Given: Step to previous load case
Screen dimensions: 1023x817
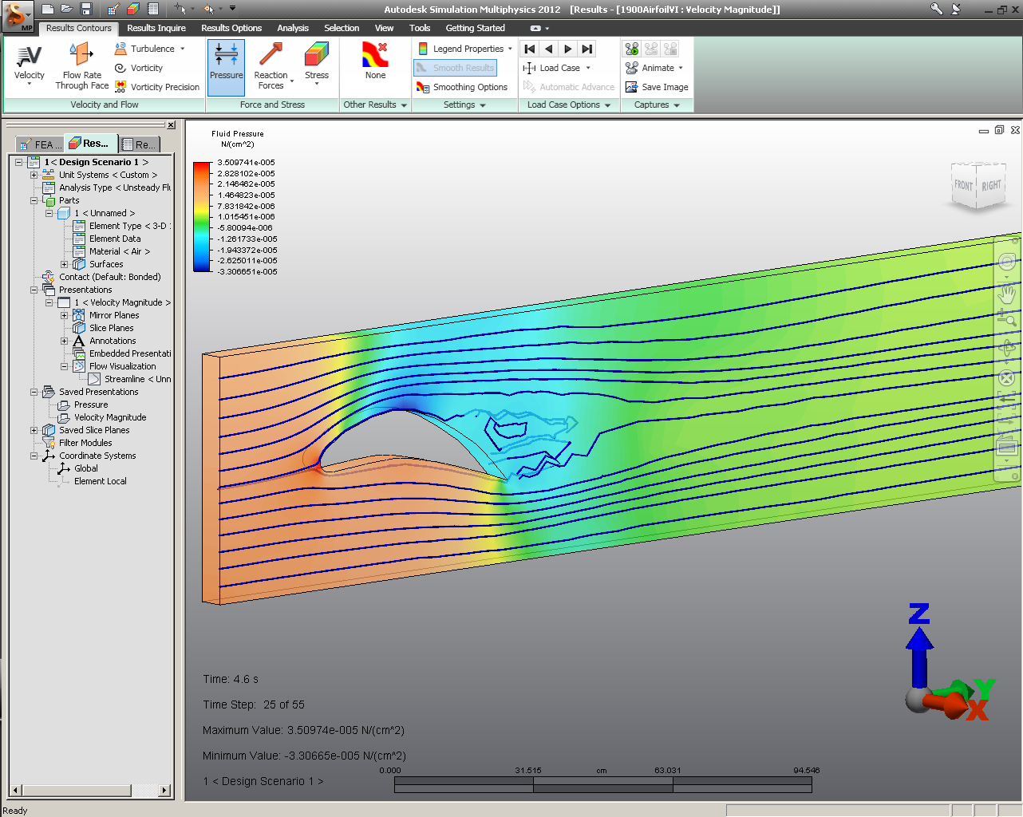Looking at the screenshot, I should click(x=549, y=49).
